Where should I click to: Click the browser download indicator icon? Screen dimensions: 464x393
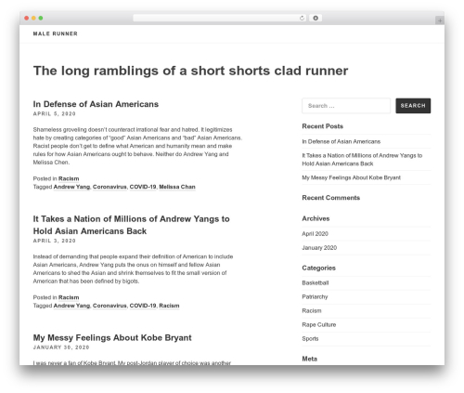[x=316, y=19]
